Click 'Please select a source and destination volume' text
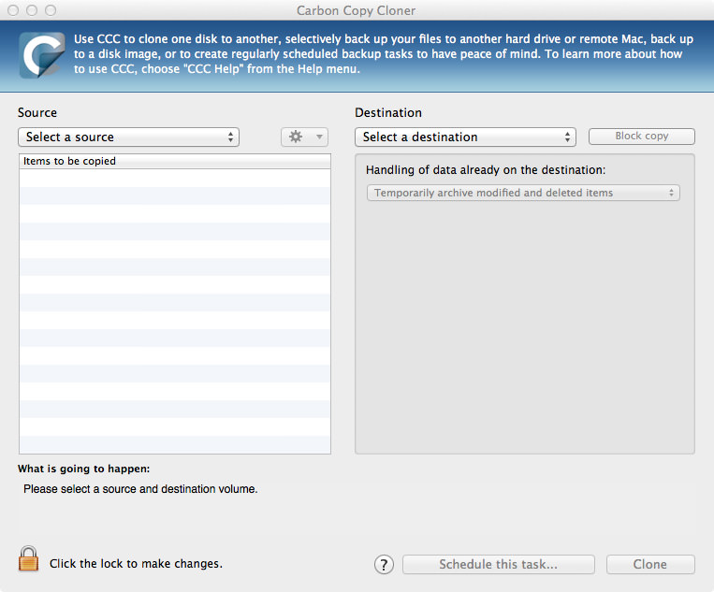The image size is (714, 592). click(x=140, y=489)
